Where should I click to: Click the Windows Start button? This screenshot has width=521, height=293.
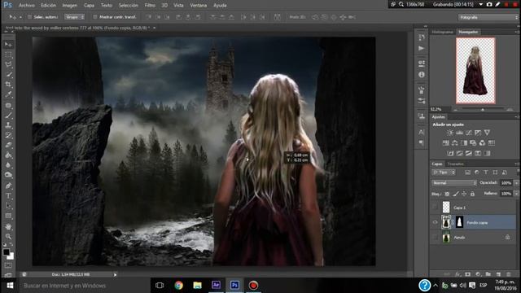click(10, 286)
